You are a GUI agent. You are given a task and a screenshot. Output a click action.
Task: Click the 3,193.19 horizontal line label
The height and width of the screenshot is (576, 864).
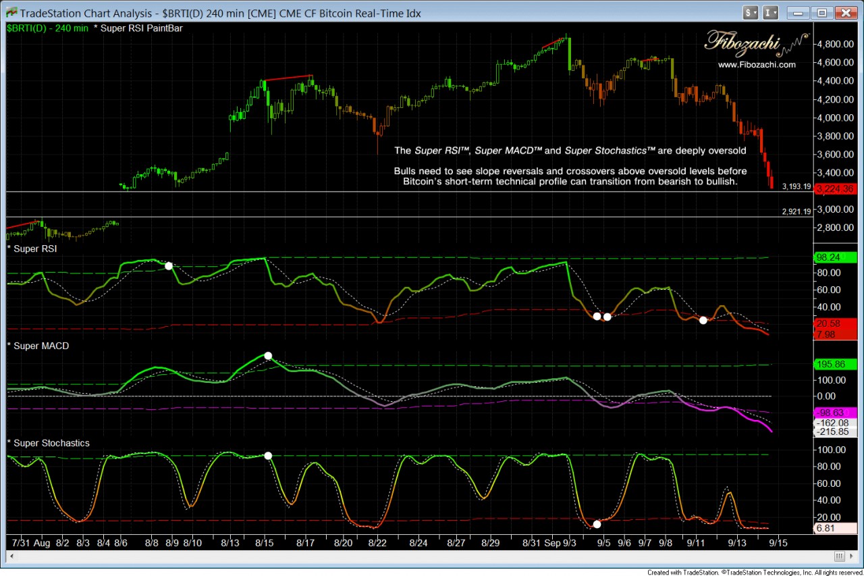tap(796, 186)
